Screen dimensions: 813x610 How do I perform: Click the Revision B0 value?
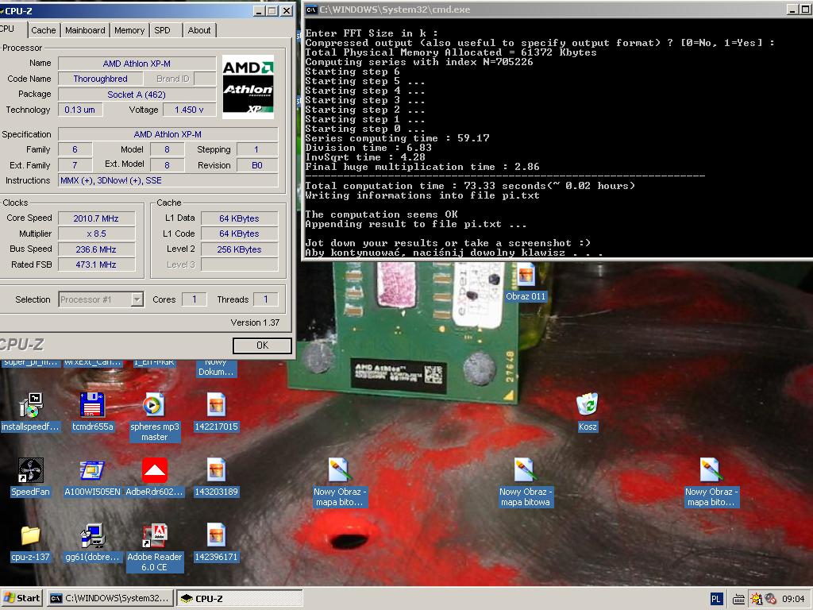[x=257, y=165]
